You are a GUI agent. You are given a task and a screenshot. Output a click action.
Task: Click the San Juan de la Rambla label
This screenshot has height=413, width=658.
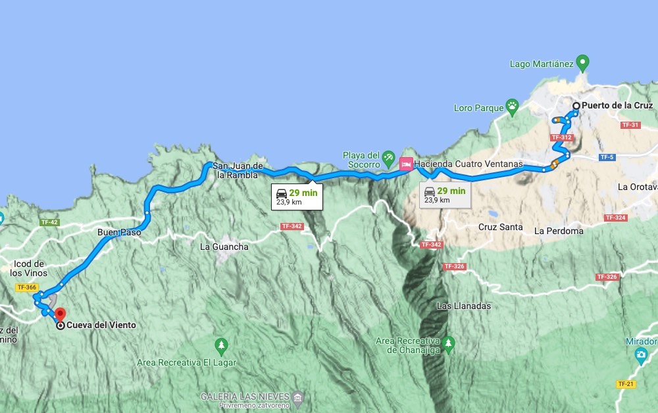point(238,170)
